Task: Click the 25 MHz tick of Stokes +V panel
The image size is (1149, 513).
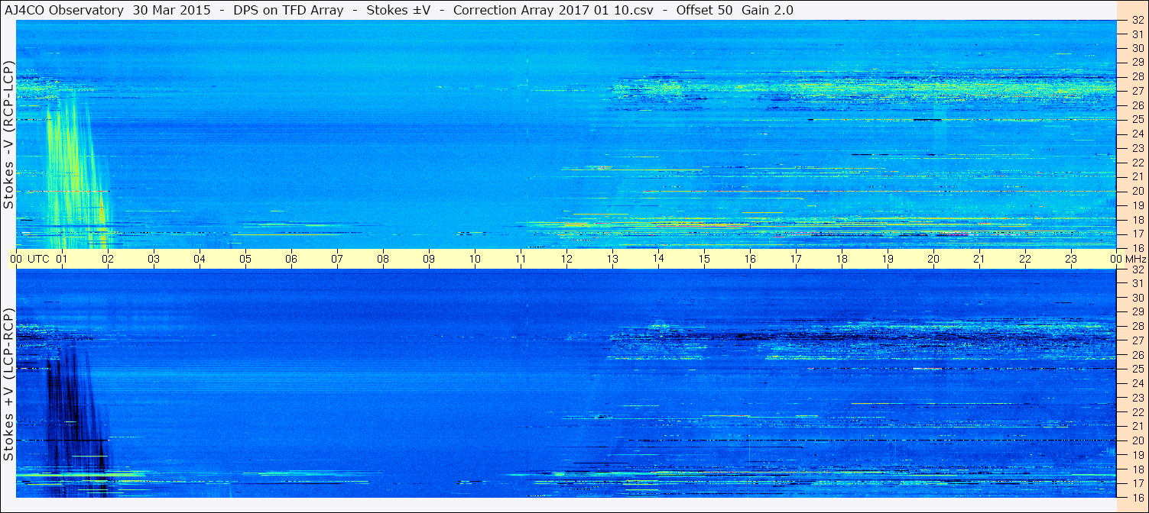Action: click(x=1137, y=369)
